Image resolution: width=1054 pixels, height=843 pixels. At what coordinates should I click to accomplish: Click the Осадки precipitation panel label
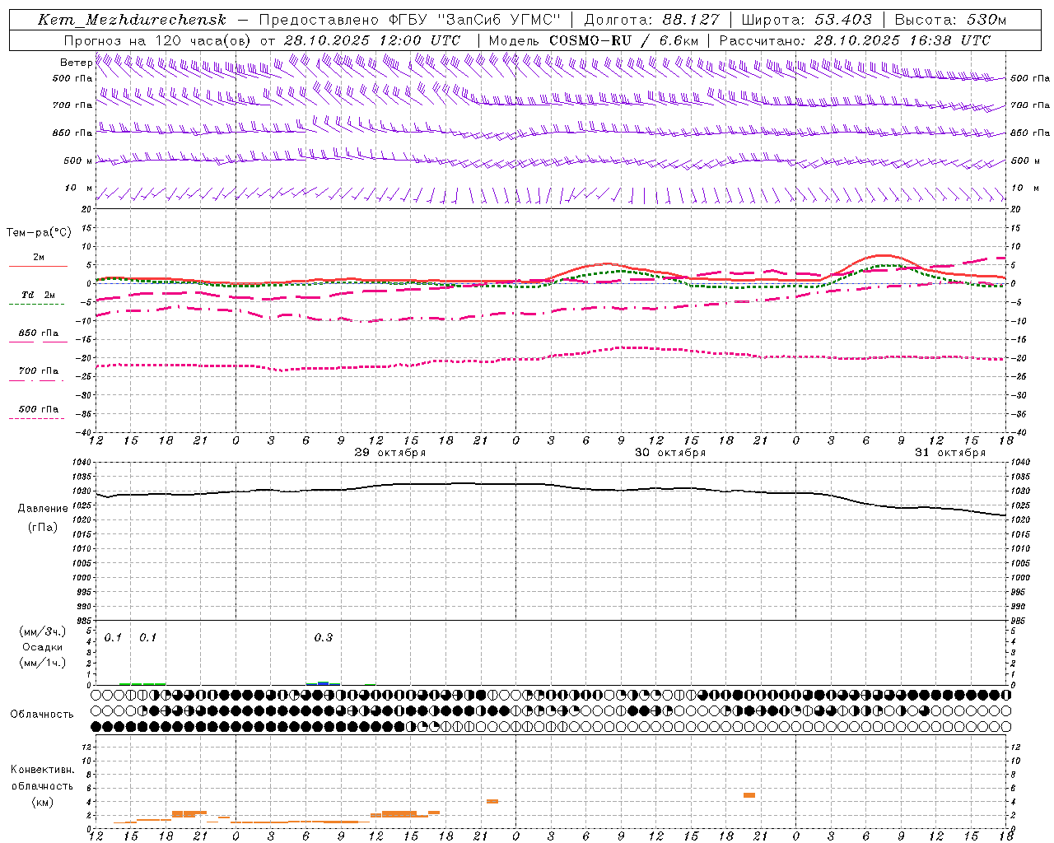coord(43,647)
